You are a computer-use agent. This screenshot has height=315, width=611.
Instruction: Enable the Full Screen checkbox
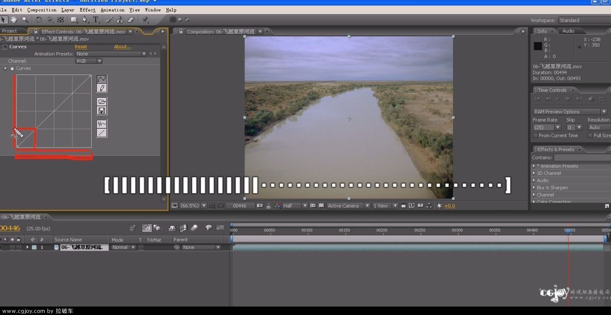pyautogui.click(x=590, y=135)
